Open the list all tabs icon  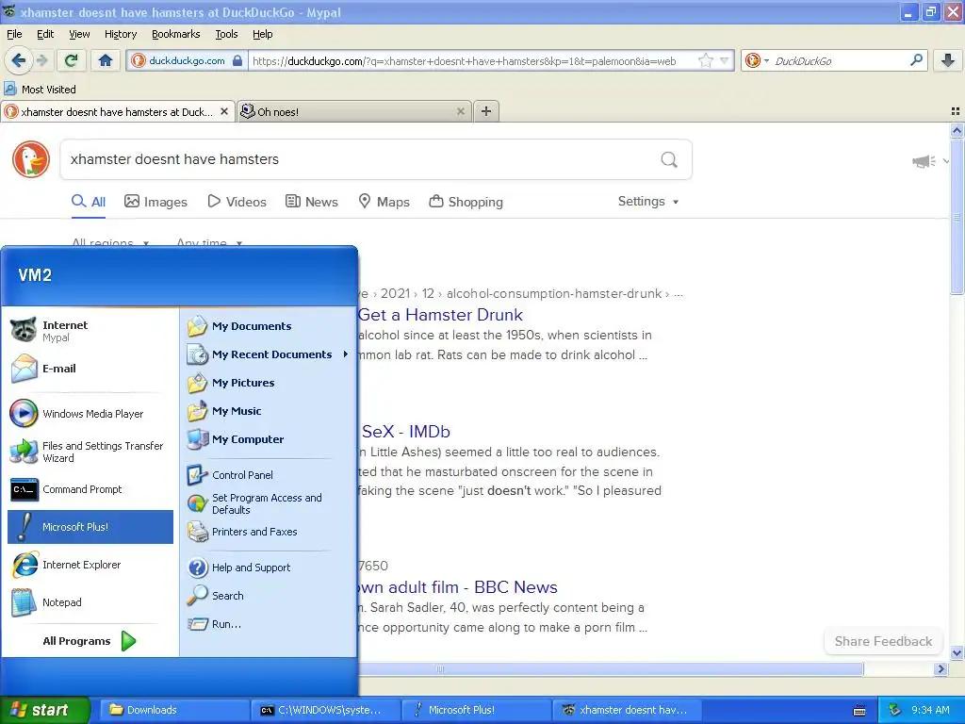click(956, 111)
